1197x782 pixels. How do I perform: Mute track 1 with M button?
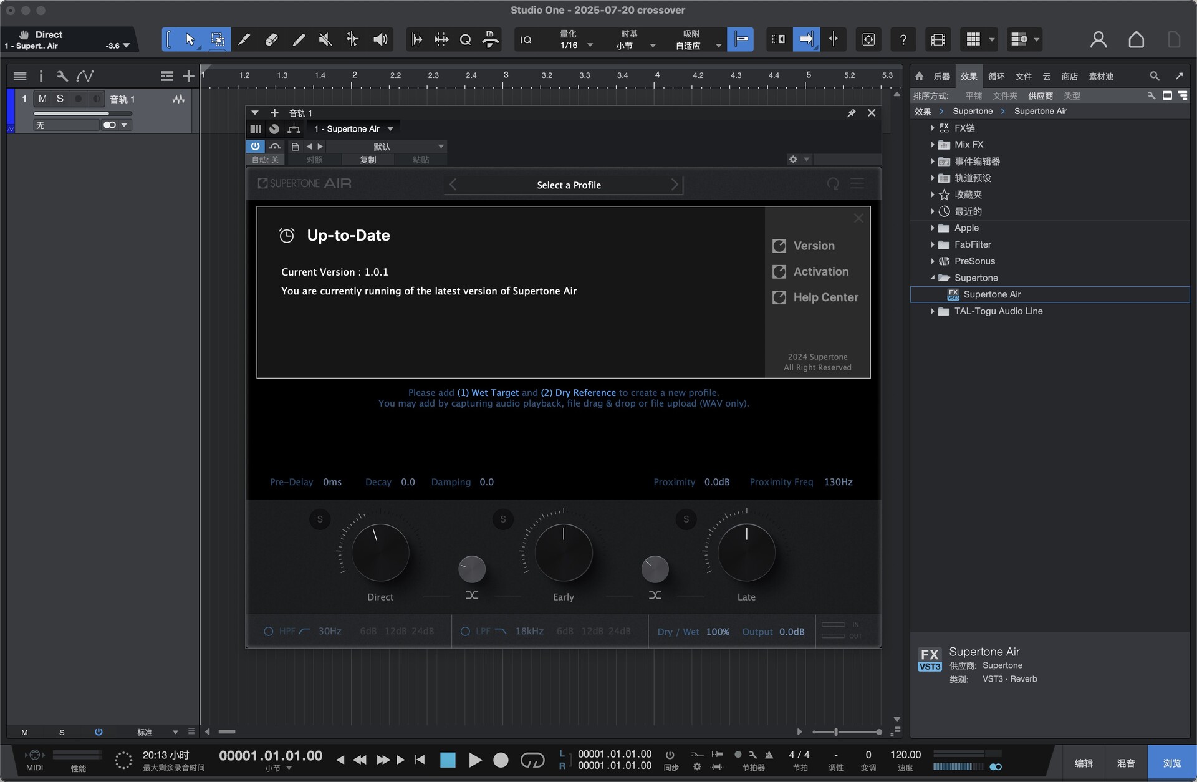[42, 99]
